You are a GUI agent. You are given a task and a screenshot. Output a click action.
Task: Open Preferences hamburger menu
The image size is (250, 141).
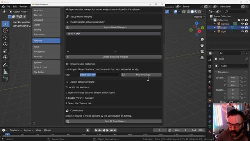point(34,123)
